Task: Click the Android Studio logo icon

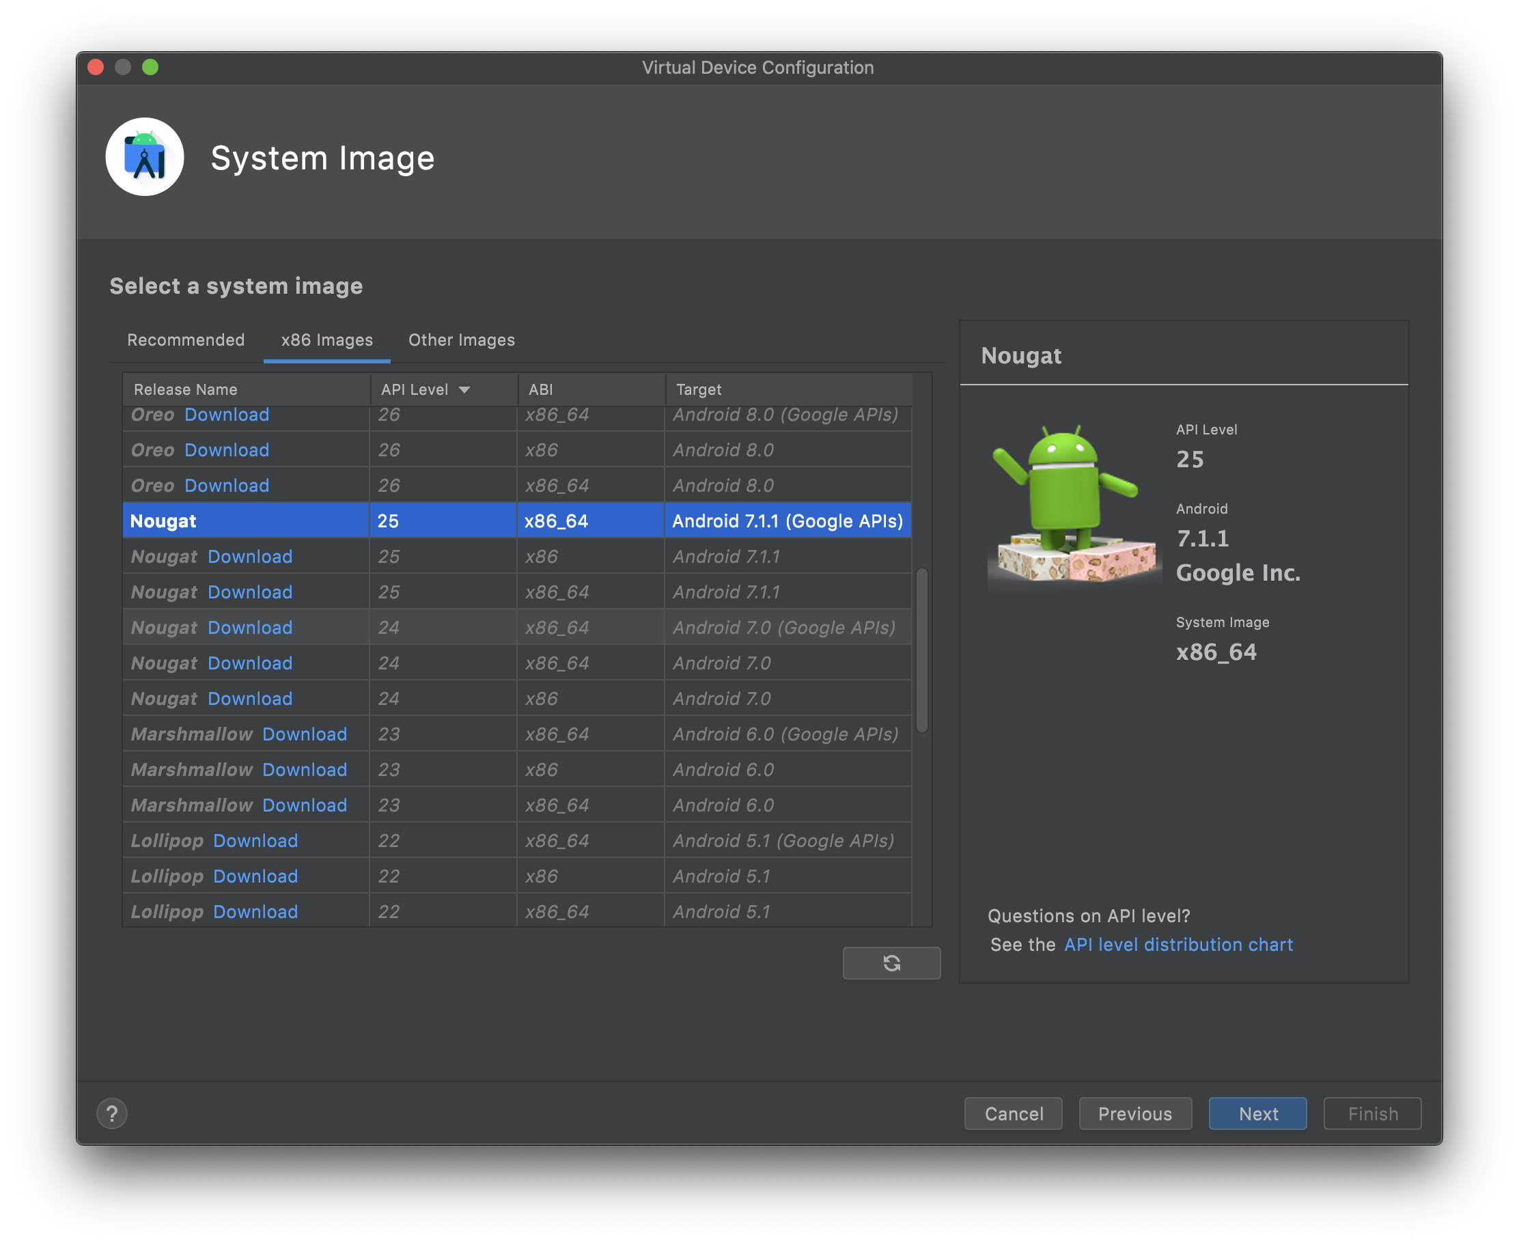Action: (145, 157)
